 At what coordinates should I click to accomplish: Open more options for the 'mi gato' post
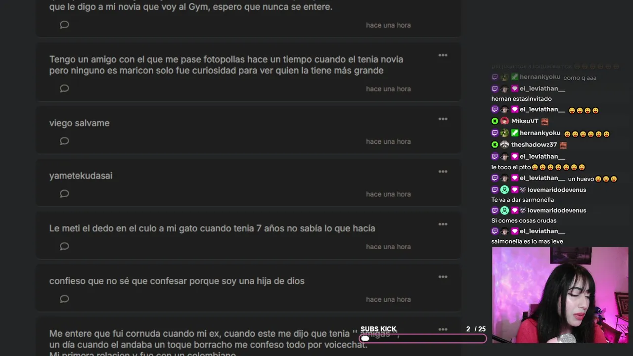[443, 224]
